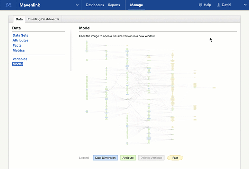Click the Date Dimension legend swatch
The height and width of the screenshot is (169, 249).
click(105, 158)
